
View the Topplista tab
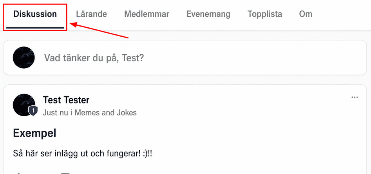point(265,14)
